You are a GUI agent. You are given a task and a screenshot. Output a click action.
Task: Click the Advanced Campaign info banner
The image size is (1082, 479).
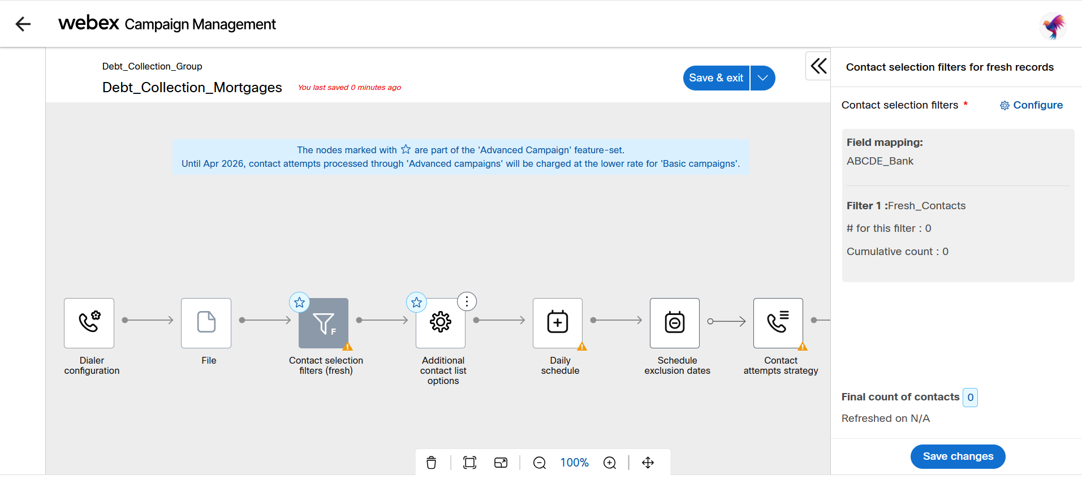[x=461, y=157]
